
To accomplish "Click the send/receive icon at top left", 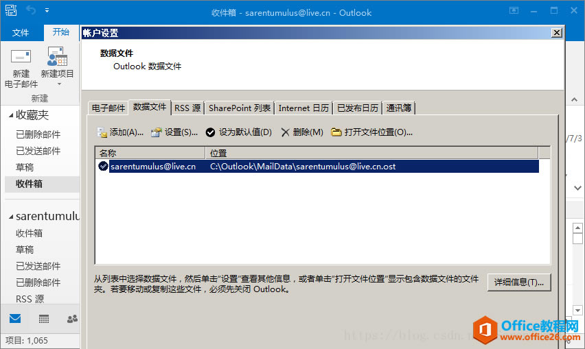I will (11, 10).
